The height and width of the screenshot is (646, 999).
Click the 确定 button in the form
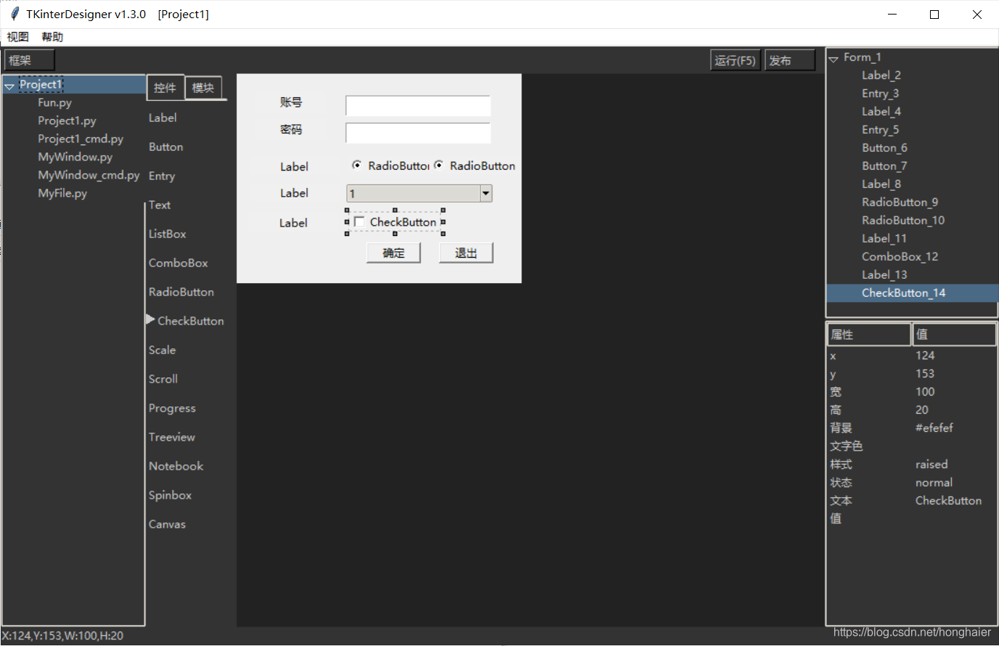pos(394,253)
